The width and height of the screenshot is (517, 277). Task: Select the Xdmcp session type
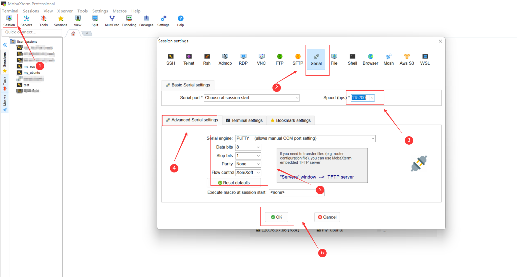click(x=225, y=60)
